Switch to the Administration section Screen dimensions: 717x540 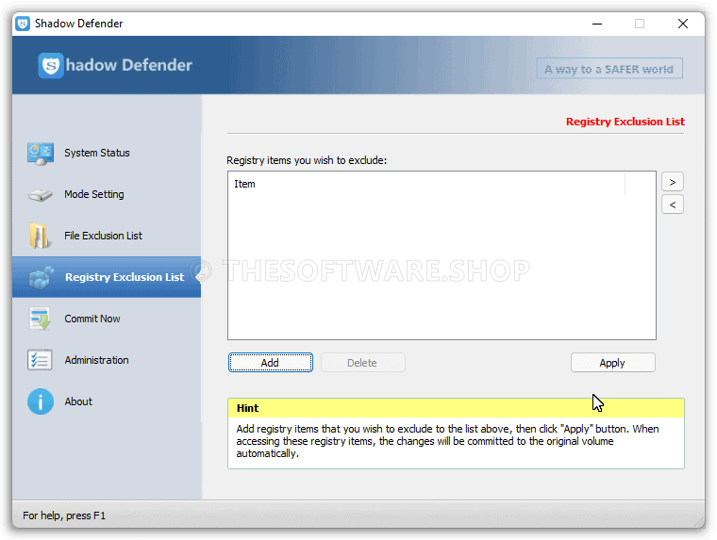[x=107, y=360]
